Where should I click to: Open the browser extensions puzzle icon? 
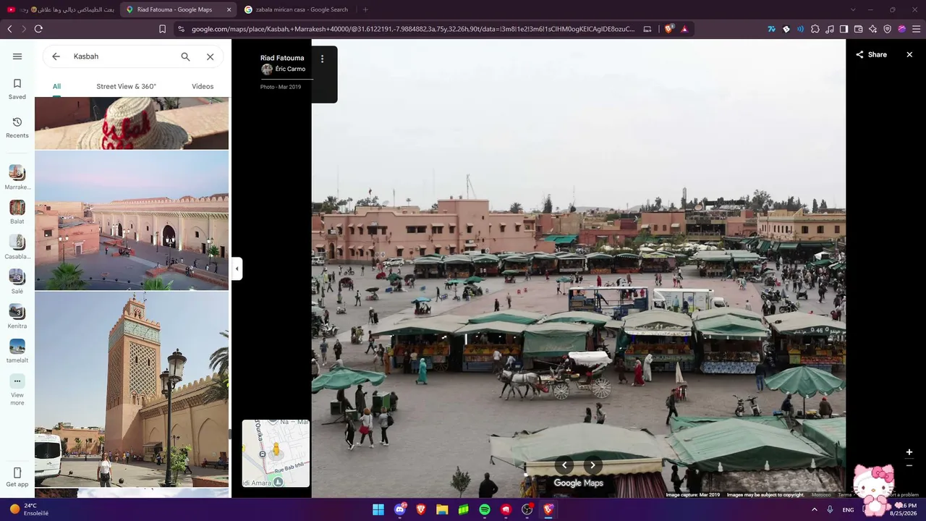pyautogui.click(x=815, y=29)
